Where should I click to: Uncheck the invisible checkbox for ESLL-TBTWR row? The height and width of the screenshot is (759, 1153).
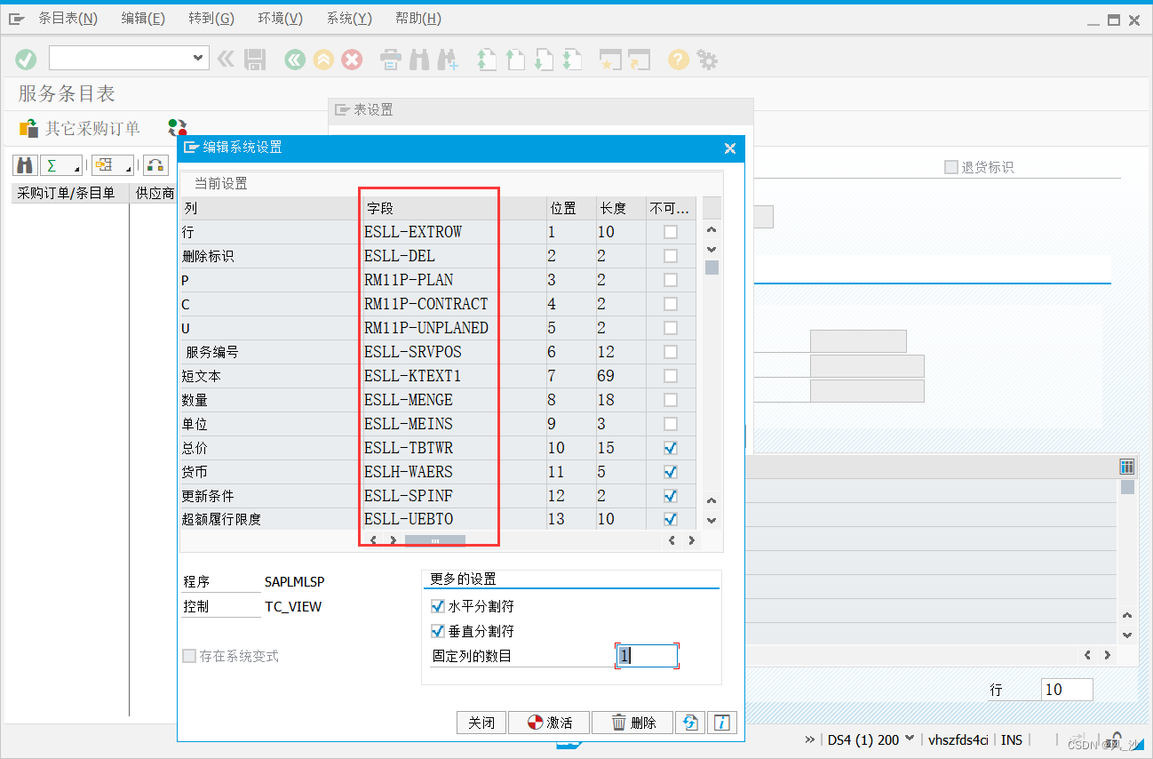coord(671,448)
